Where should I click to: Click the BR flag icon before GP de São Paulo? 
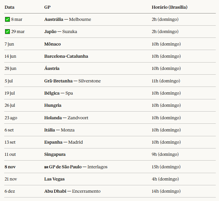pos(46,167)
